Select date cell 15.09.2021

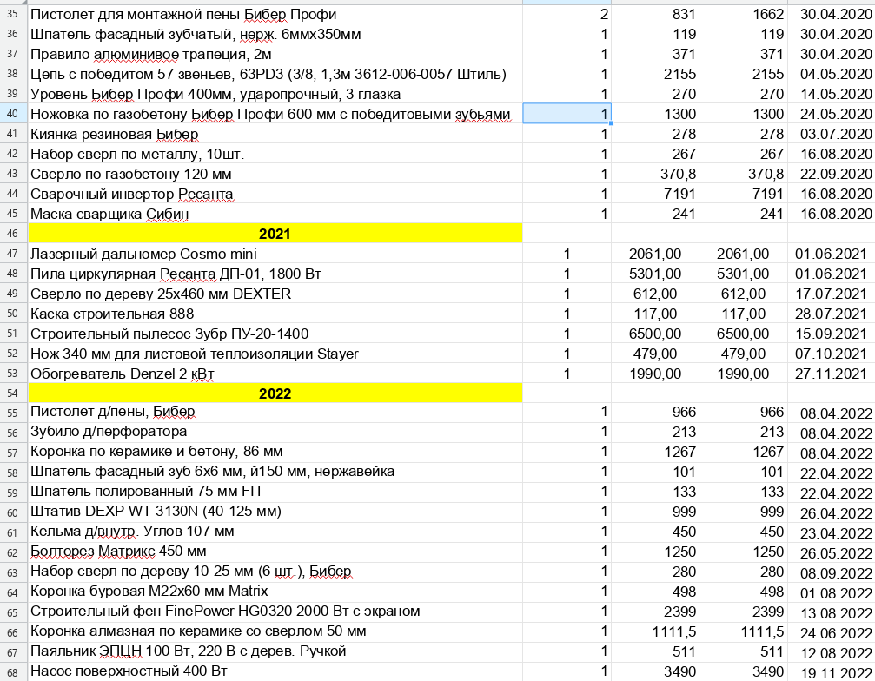832,334
